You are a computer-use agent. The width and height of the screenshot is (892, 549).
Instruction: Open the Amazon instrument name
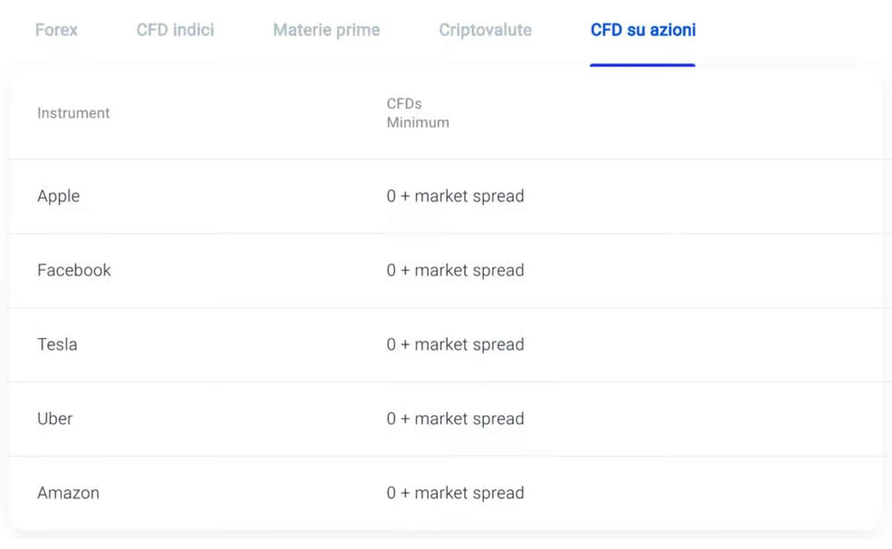(x=68, y=493)
